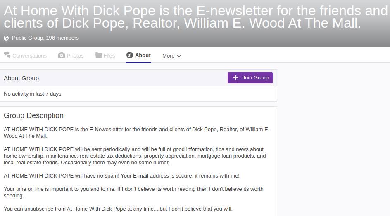Open the More dropdown menu
This screenshot has width=390, height=216.
coord(169,56)
